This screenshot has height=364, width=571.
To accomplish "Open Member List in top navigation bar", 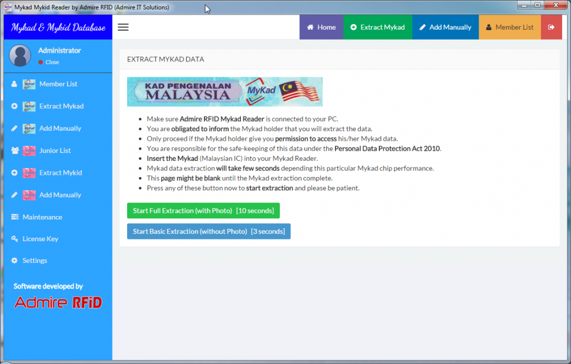I will click(509, 27).
